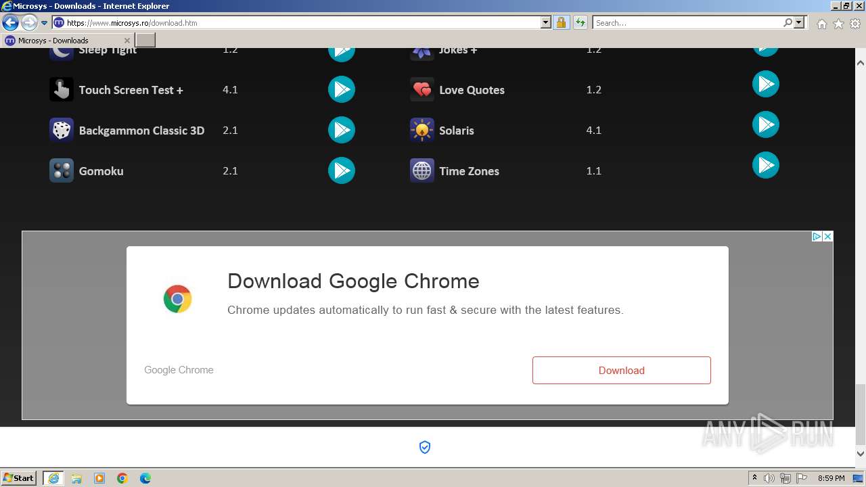Open Backgammon Classic 3D Google Play link
The height and width of the screenshot is (487, 866).
[x=342, y=130]
